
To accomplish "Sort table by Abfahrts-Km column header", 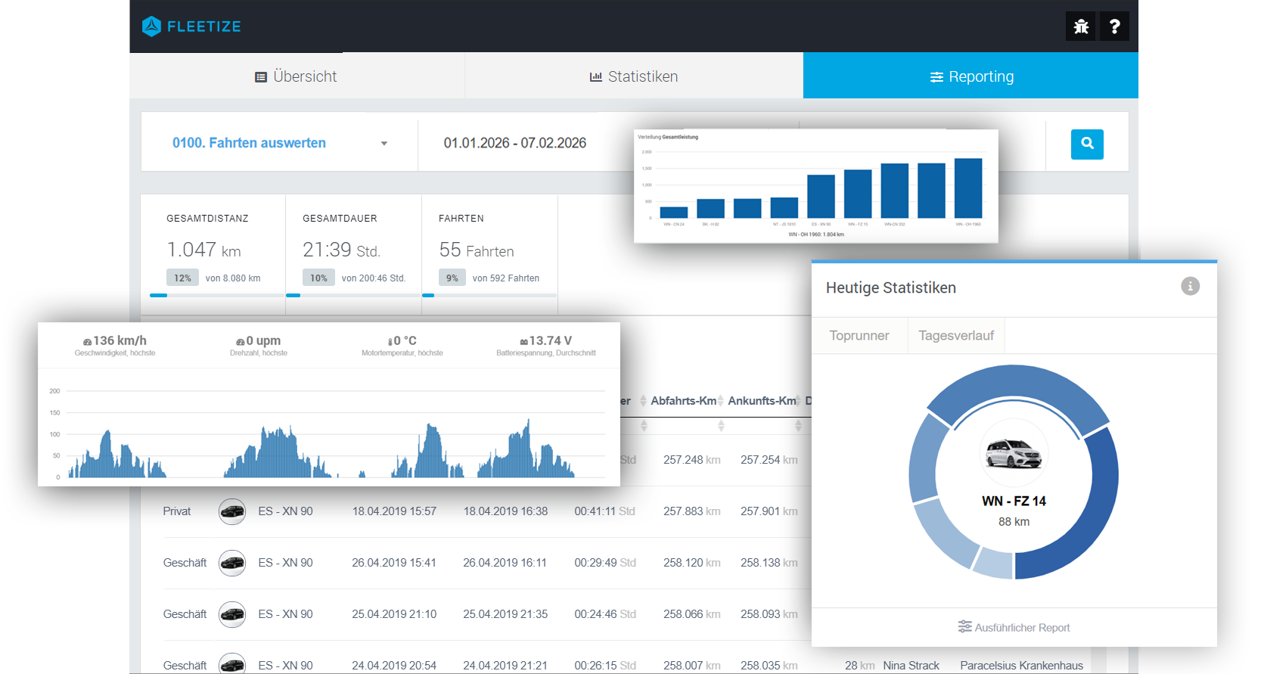I will tap(683, 401).
